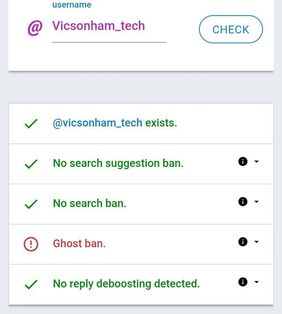Expand the search suggestion ban details arrow
This screenshot has height=314, width=282.
257,162
